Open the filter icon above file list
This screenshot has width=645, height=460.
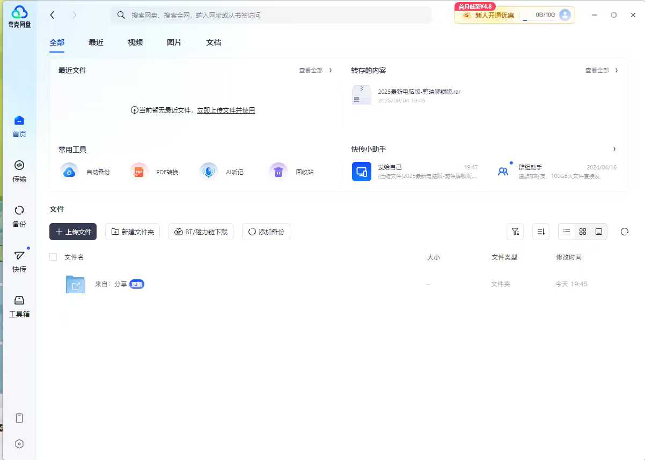pos(515,232)
